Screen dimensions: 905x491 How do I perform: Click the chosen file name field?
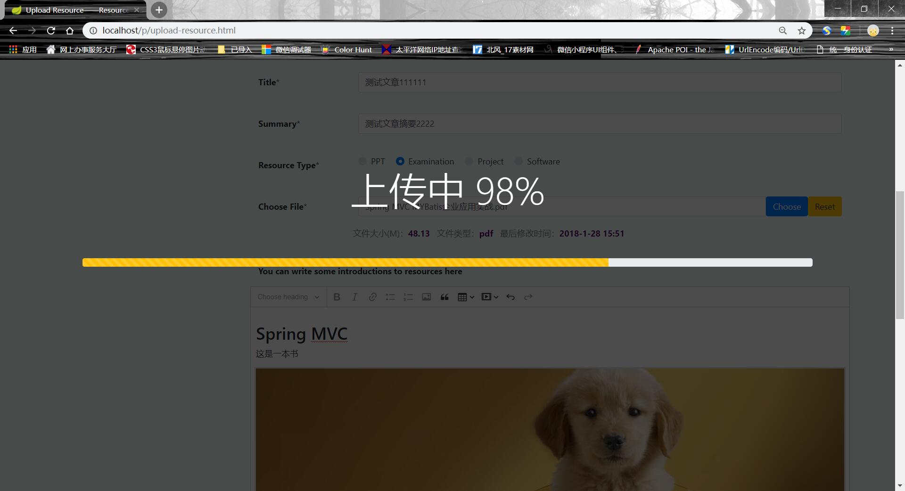pos(562,206)
